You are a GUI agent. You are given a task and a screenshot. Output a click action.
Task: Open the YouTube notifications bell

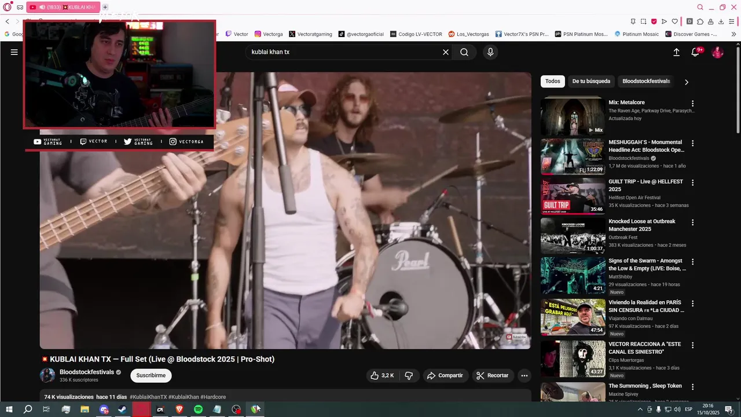coord(696,52)
